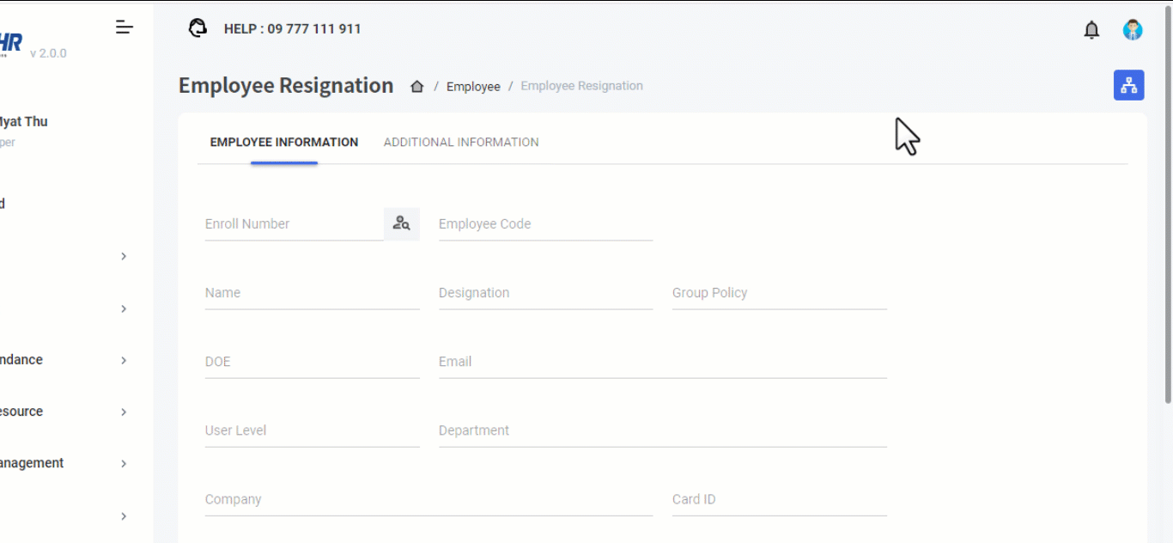Expand the Resource sidebar menu chevron
This screenshot has height=543, width=1173.
pos(124,412)
